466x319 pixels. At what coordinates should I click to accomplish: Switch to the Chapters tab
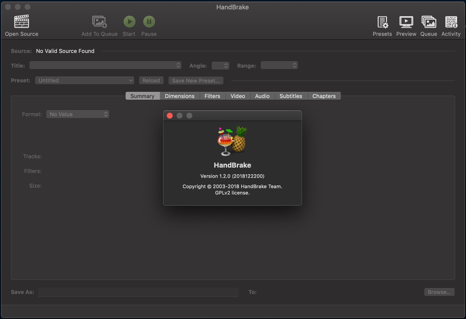(x=324, y=96)
